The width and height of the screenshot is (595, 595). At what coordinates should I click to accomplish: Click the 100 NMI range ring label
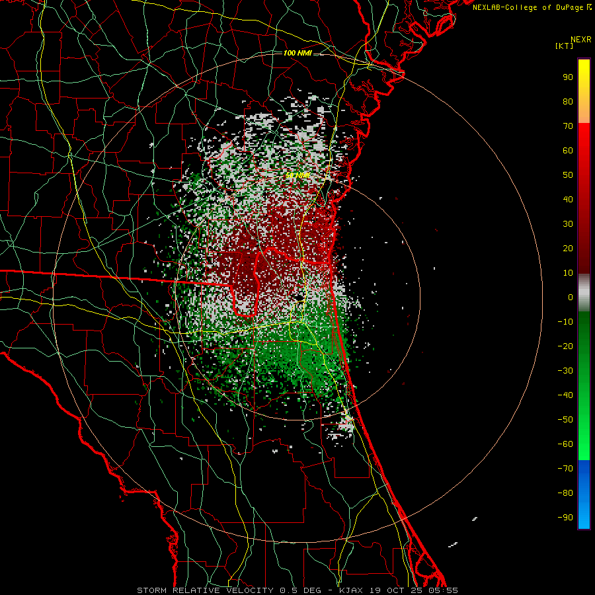point(297,53)
